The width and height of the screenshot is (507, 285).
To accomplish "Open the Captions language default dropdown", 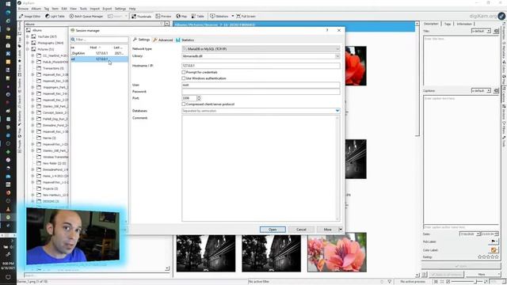I will [481, 91].
